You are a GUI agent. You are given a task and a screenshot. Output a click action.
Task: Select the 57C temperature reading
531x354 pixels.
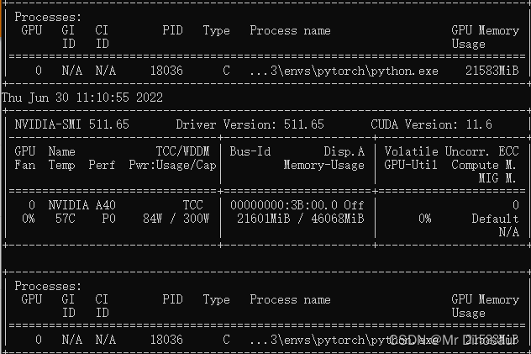[x=65, y=219]
